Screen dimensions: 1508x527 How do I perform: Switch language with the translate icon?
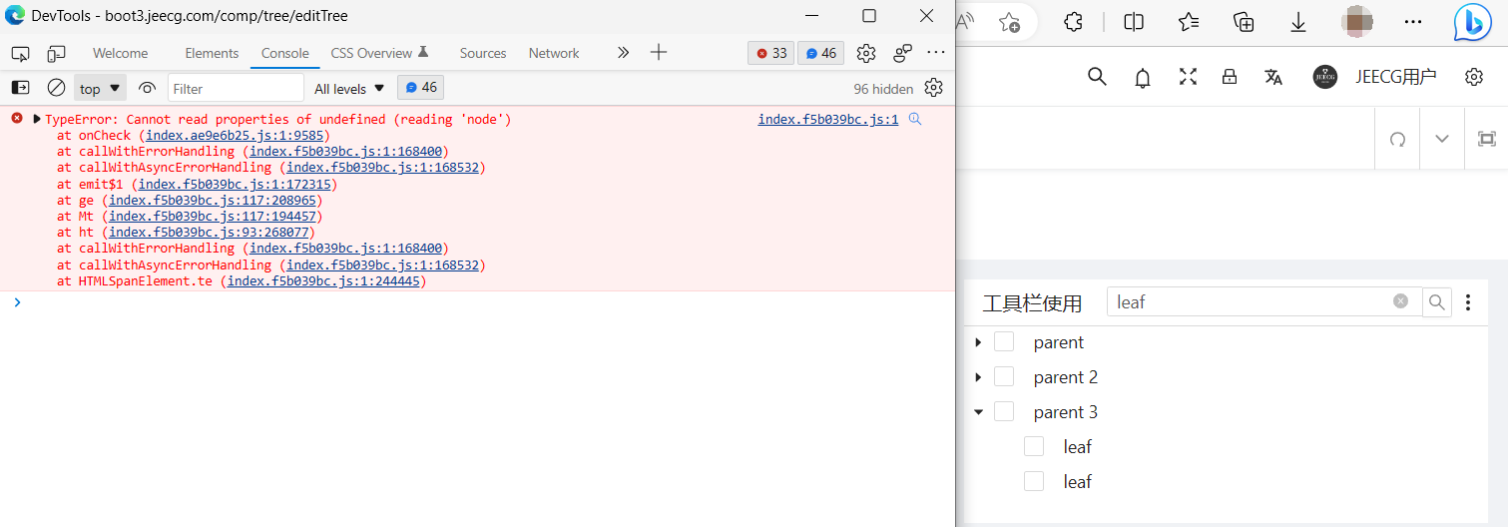point(1273,77)
